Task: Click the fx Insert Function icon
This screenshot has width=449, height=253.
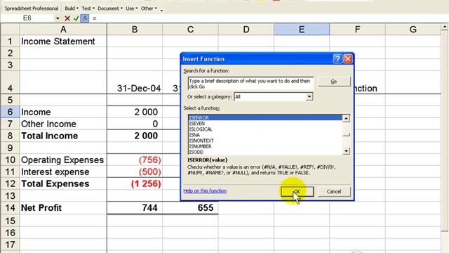Action: click(85, 18)
